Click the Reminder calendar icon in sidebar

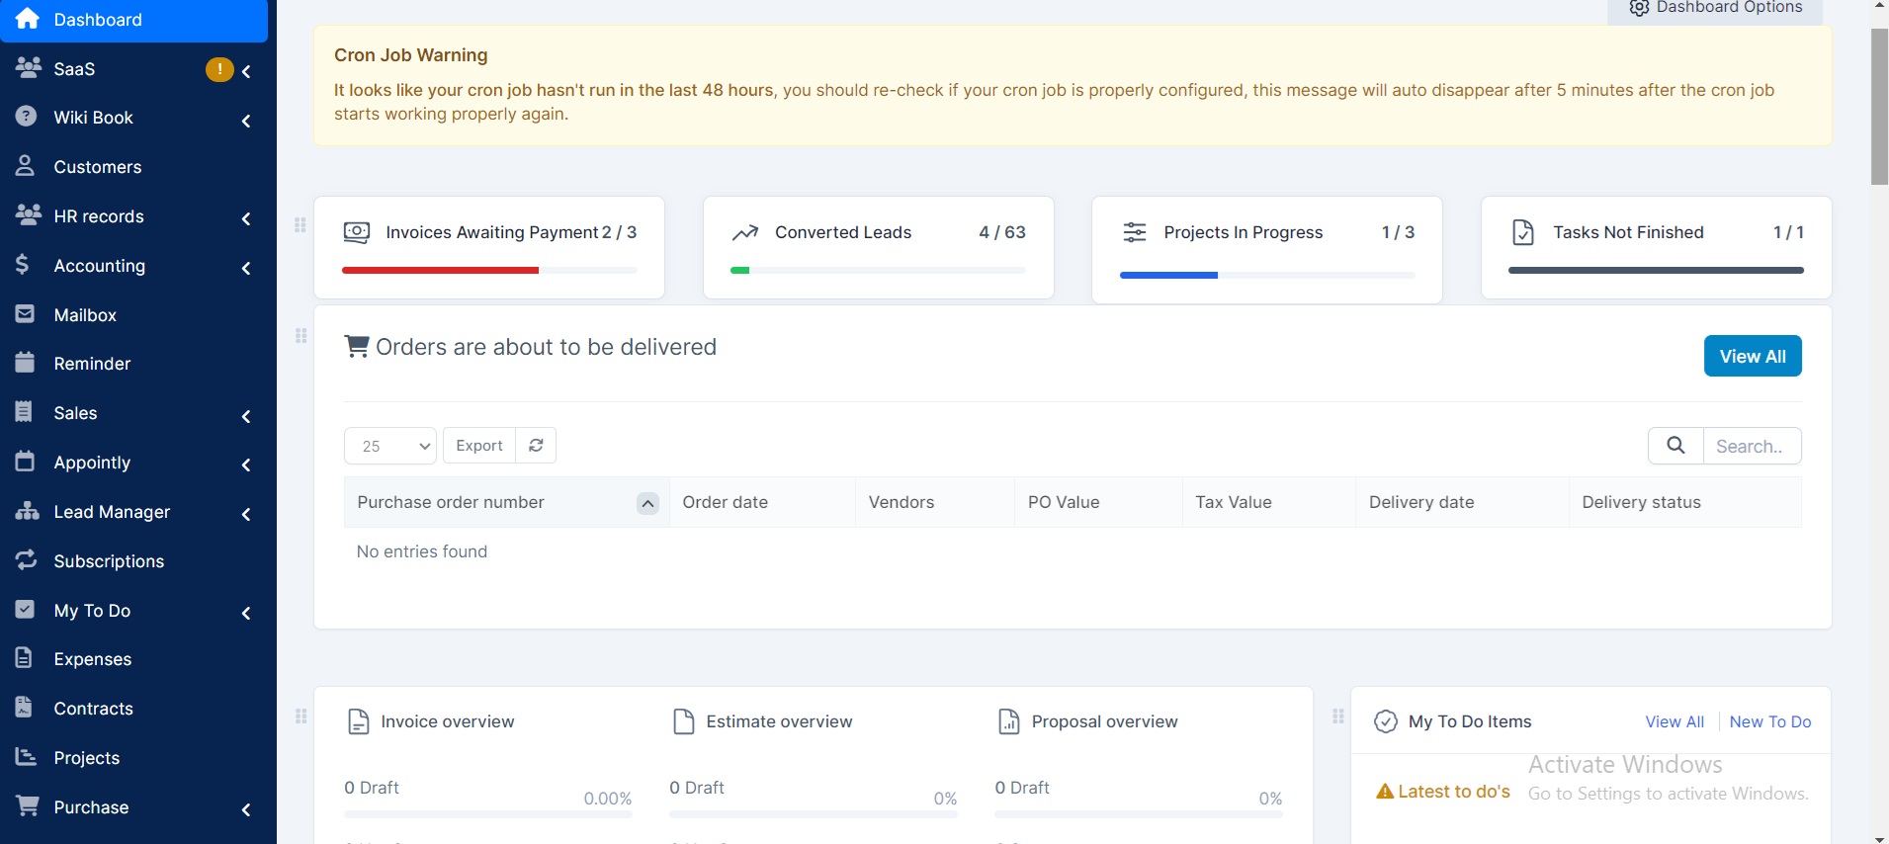26,363
